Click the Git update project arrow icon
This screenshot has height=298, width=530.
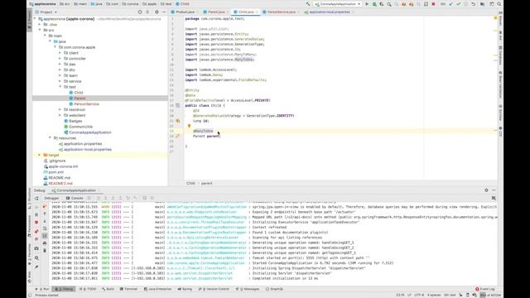click(x=450, y=4)
